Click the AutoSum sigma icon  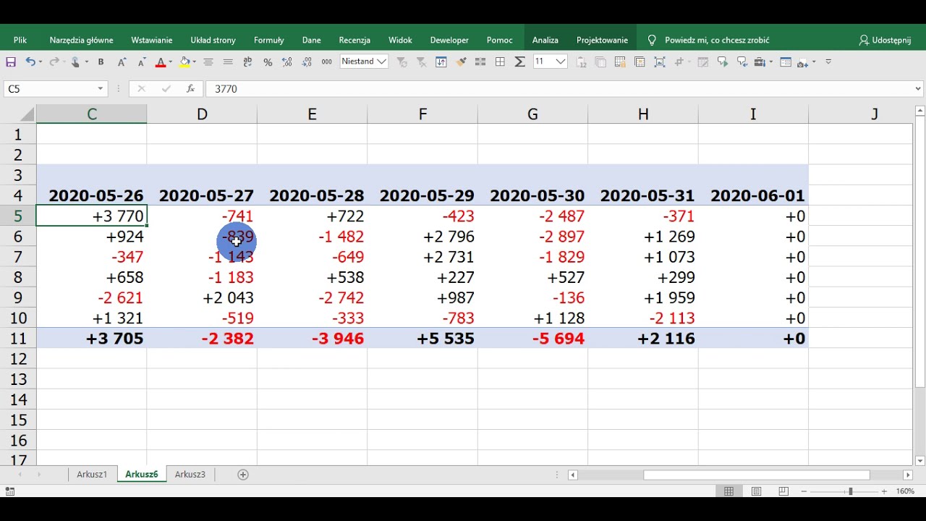[x=519, y=62]
